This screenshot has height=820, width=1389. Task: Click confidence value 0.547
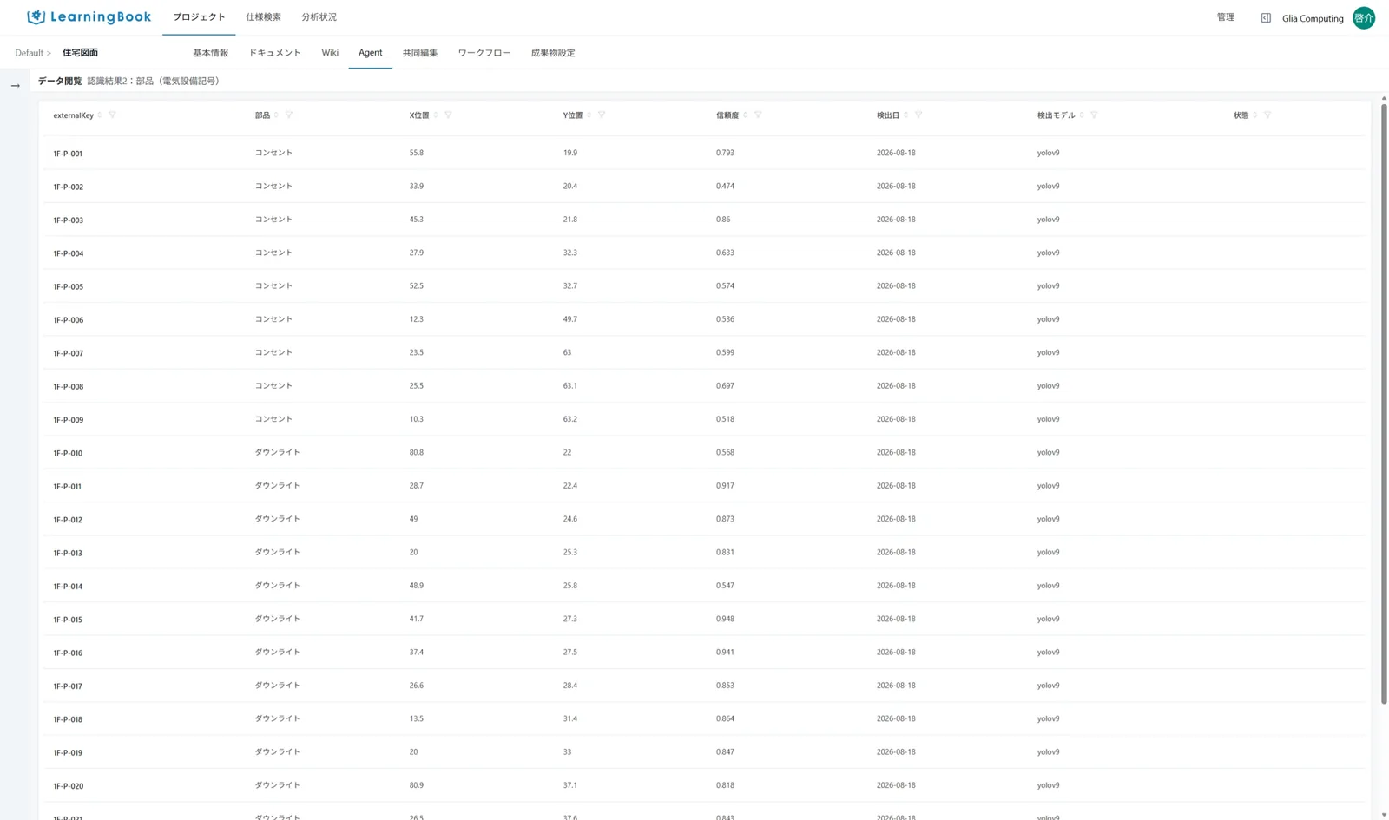coord(725,586)
